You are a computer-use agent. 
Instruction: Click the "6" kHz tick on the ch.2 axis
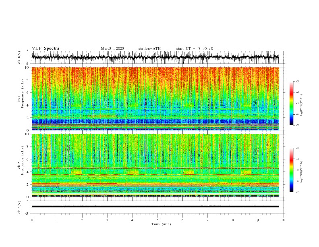[x=28, y=159]
